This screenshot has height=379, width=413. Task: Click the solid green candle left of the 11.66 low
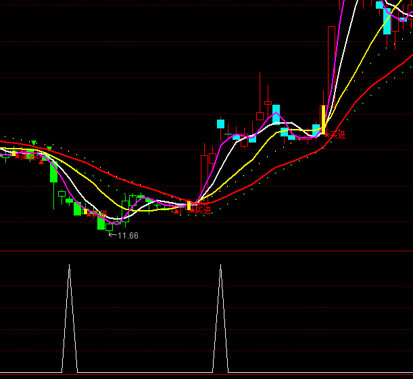(101, 221)
